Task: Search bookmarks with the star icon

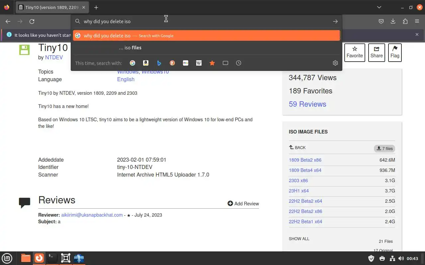Action: (212, 63)
